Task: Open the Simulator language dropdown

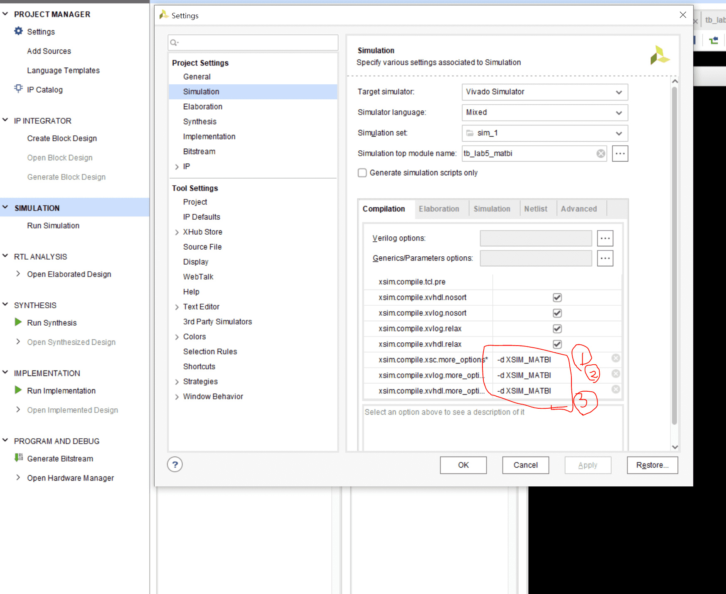Action: pos(545,113)
